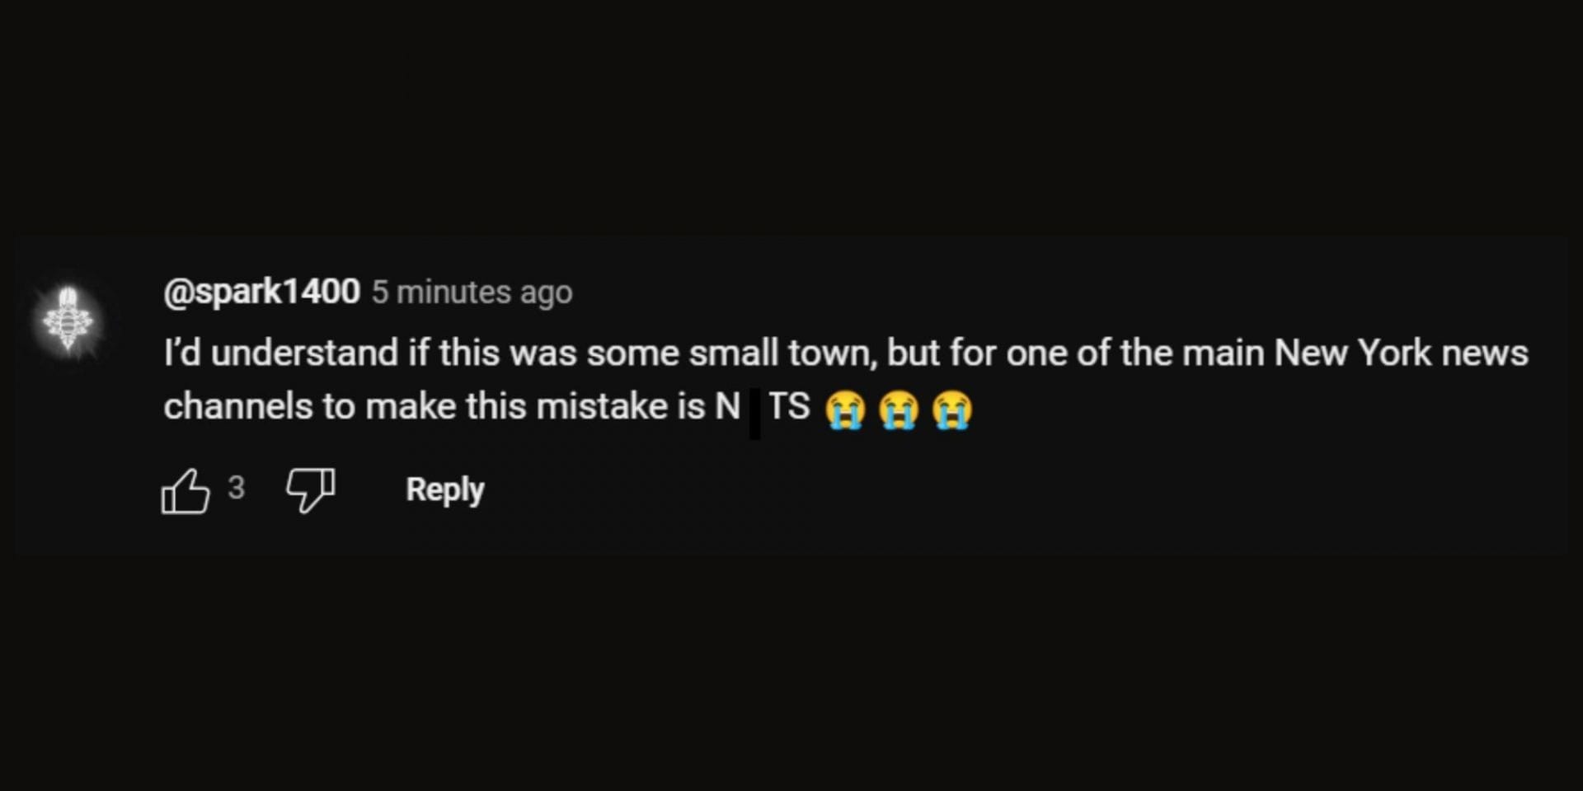Open the @spark1400 channel link

point(261,292)
